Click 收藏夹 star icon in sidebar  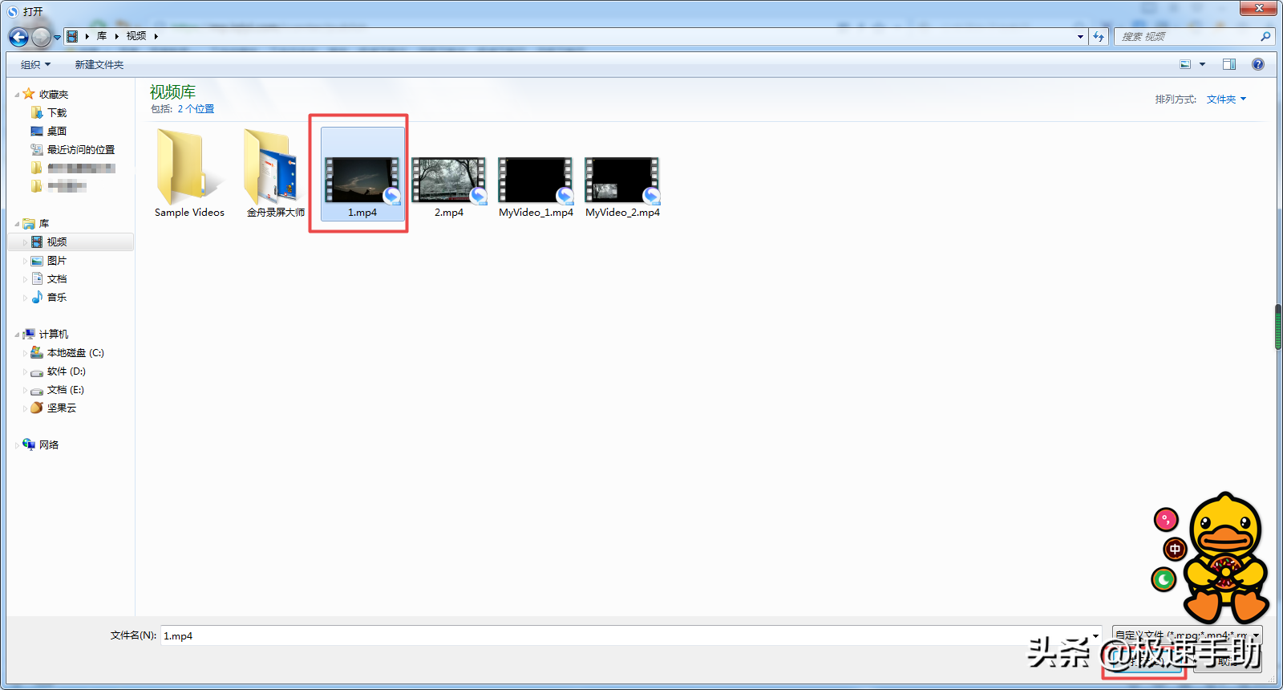coord(29,94)
